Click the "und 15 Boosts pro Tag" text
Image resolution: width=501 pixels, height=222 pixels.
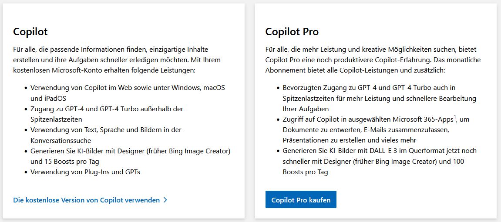[65, 161]
